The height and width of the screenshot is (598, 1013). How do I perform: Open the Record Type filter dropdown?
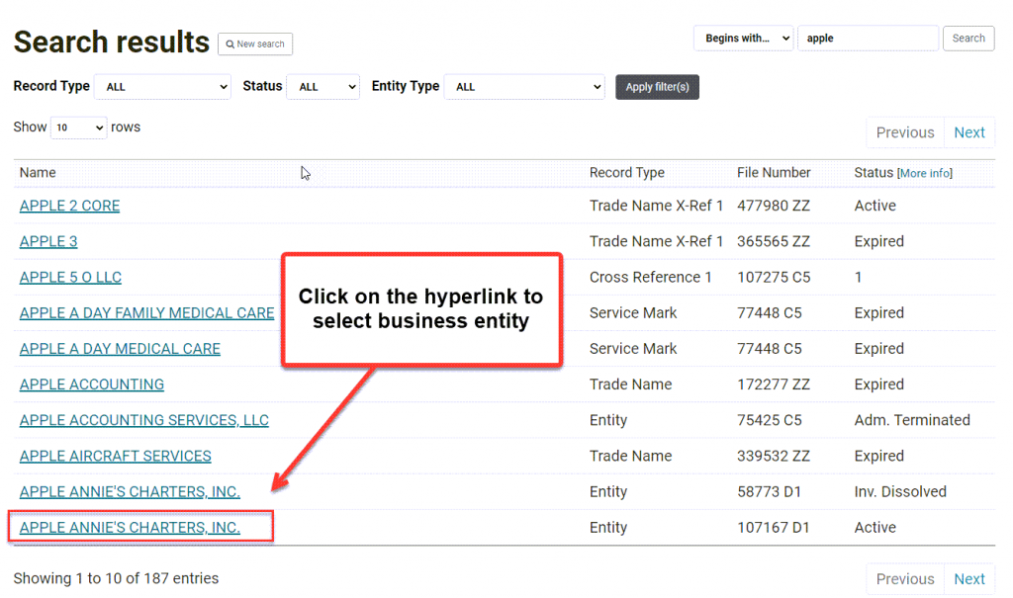coord(163,87)
